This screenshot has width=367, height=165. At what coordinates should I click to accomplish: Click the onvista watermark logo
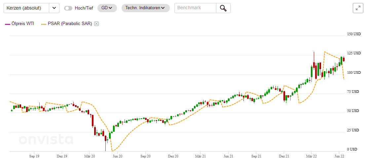(46, 140)
